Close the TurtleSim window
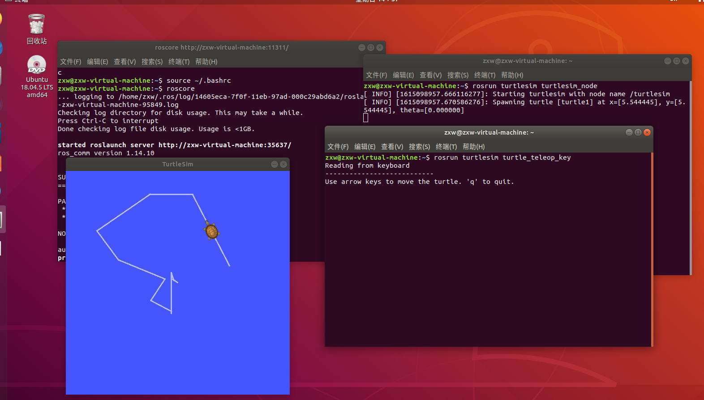Screen dimensions: 704x400 [x=283, y=164]
